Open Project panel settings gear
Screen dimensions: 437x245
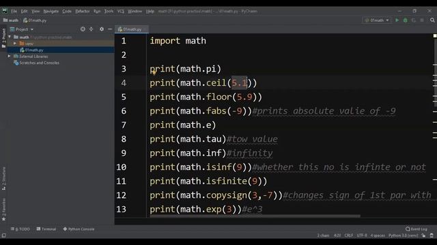pyautogui.click(x=102, y=29)
